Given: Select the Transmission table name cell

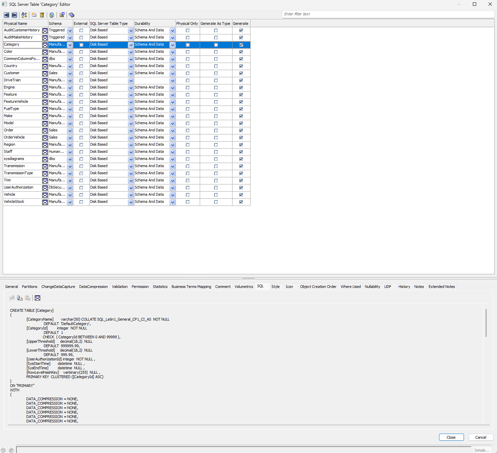Looking at the screenshot, I should [x=22, y=166].
